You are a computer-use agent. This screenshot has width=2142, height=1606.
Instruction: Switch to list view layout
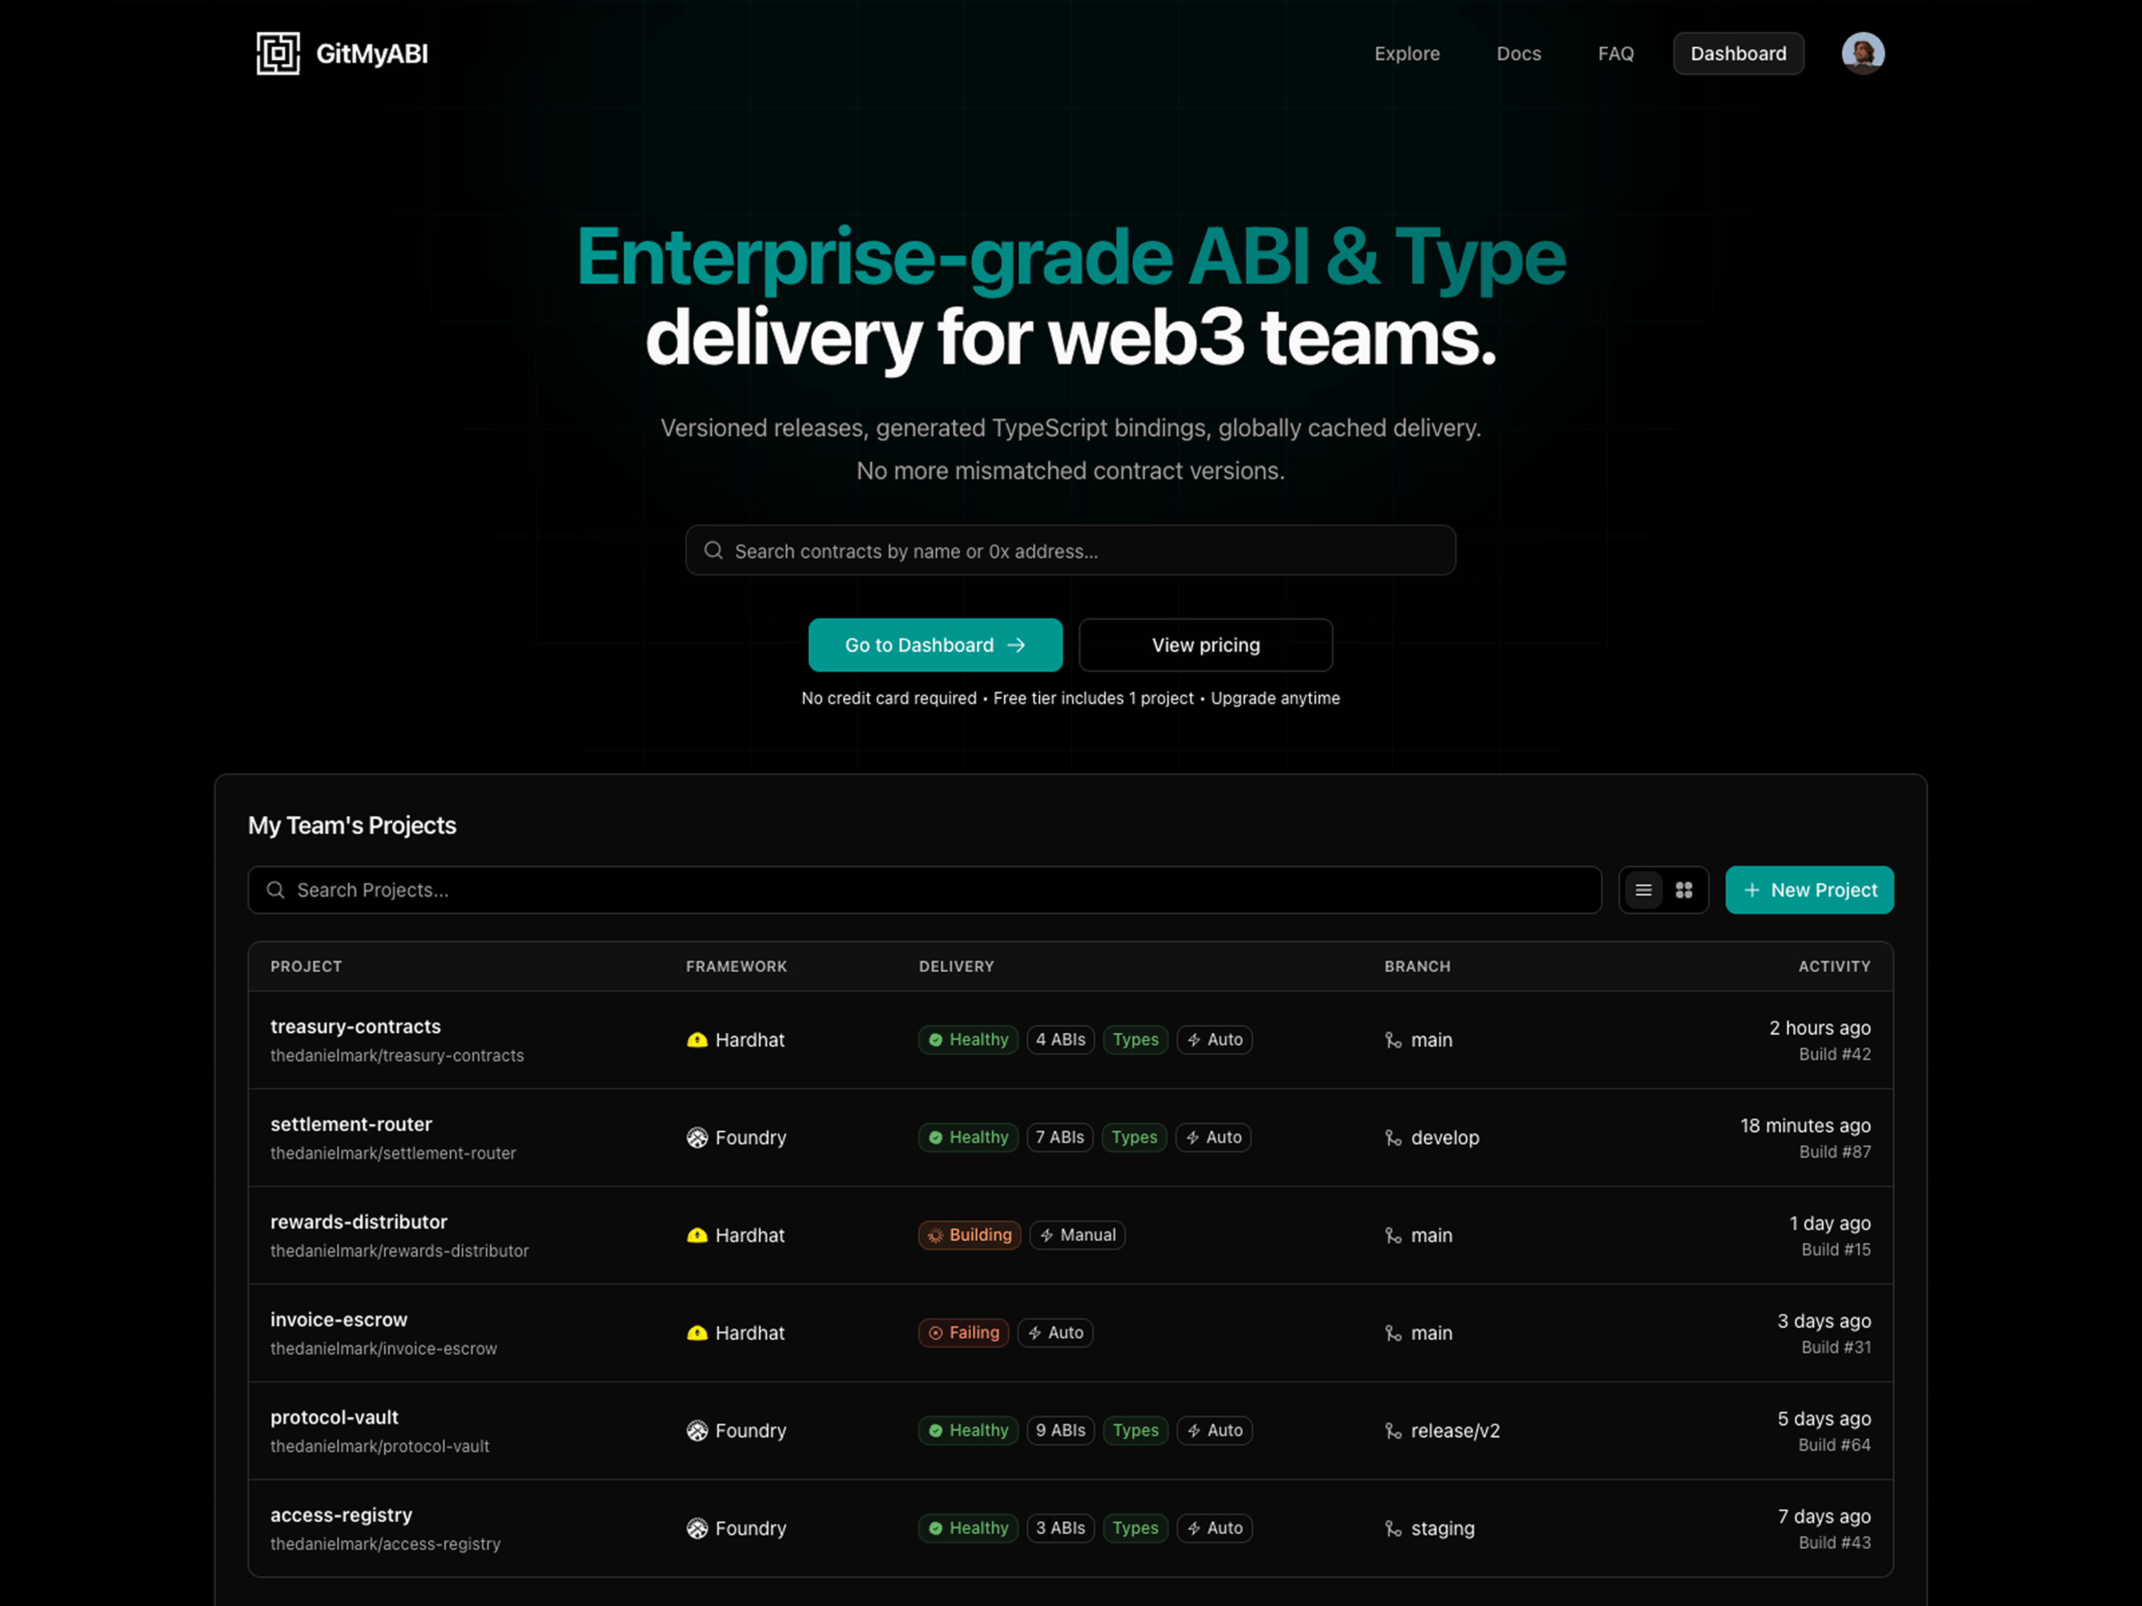point(1643,889)
